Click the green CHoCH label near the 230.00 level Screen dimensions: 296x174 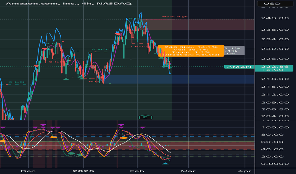100,49
